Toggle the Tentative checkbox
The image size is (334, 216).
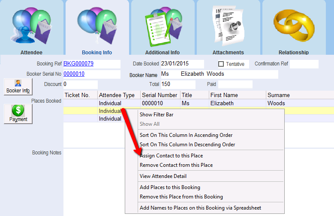(221, 64)
